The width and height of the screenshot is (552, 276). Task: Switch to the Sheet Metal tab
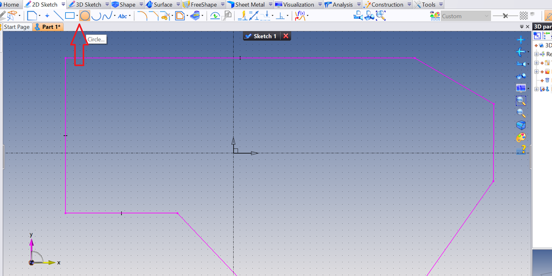(246, 4)
